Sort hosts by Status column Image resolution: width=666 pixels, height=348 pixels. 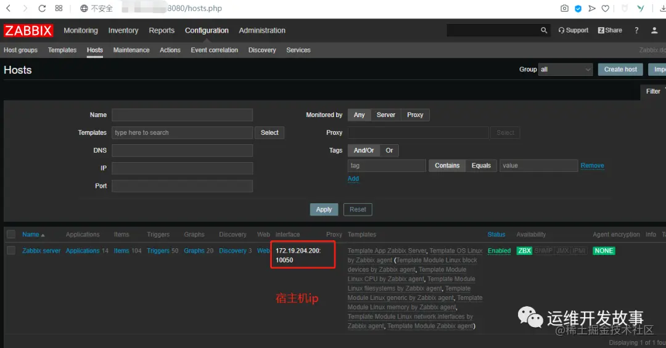pos(496,234)
